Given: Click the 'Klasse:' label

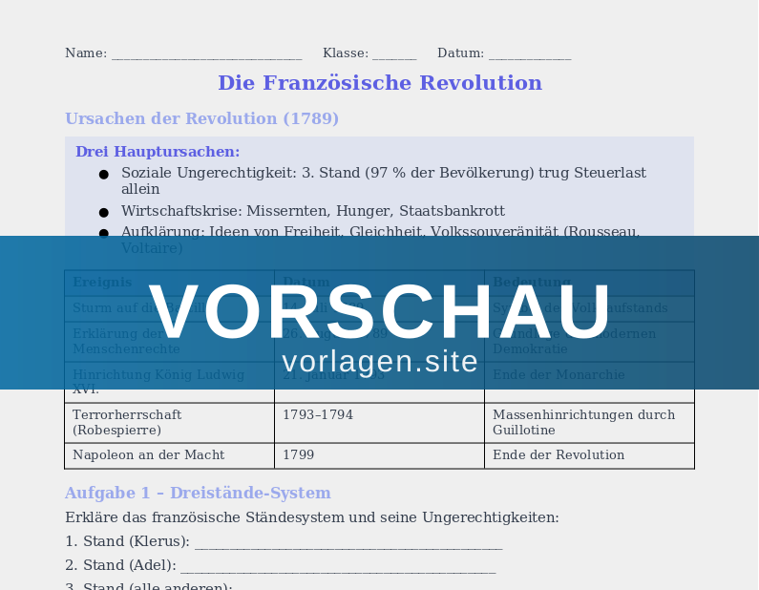Looking at the screenshot, I should point(346,53).
